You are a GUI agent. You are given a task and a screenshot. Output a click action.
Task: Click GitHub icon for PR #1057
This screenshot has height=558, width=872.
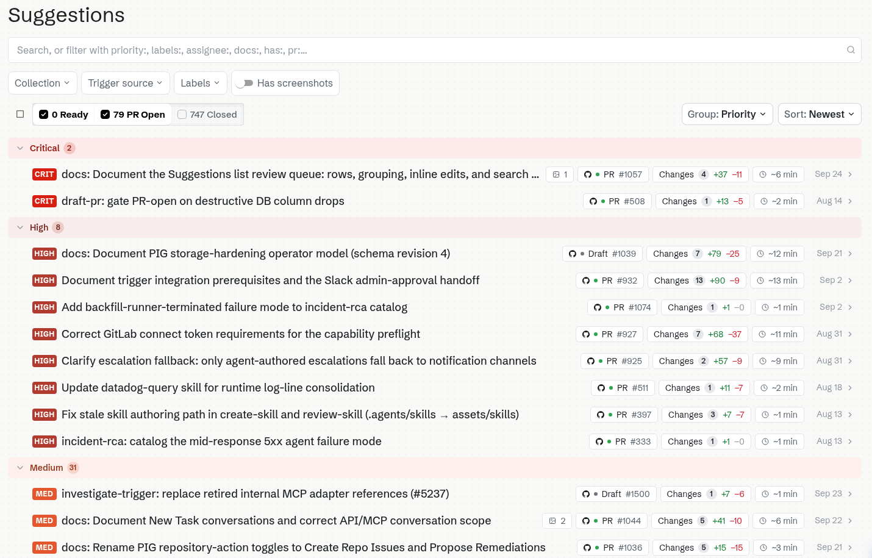click(588, 174)
